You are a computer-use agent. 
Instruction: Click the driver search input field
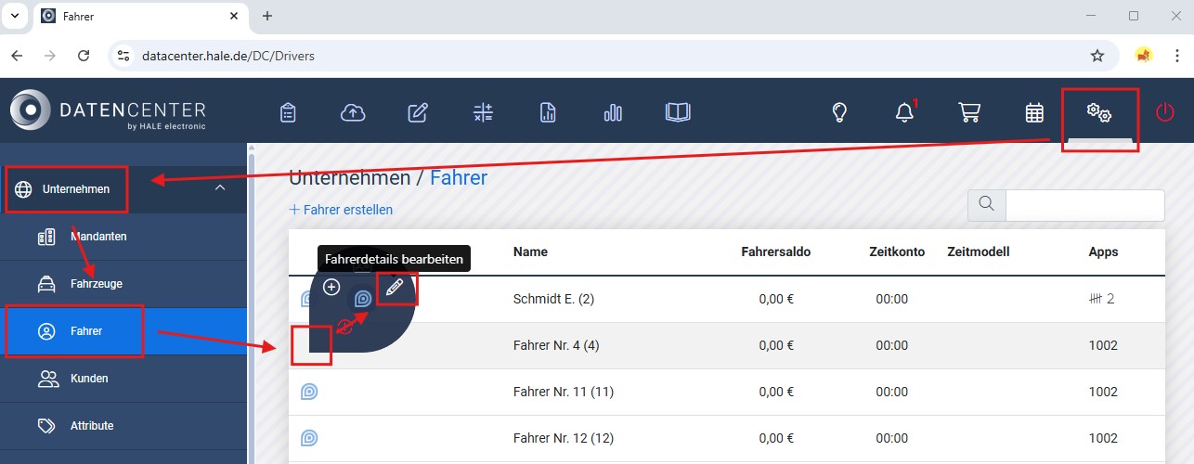click(x=1085, y=204)
